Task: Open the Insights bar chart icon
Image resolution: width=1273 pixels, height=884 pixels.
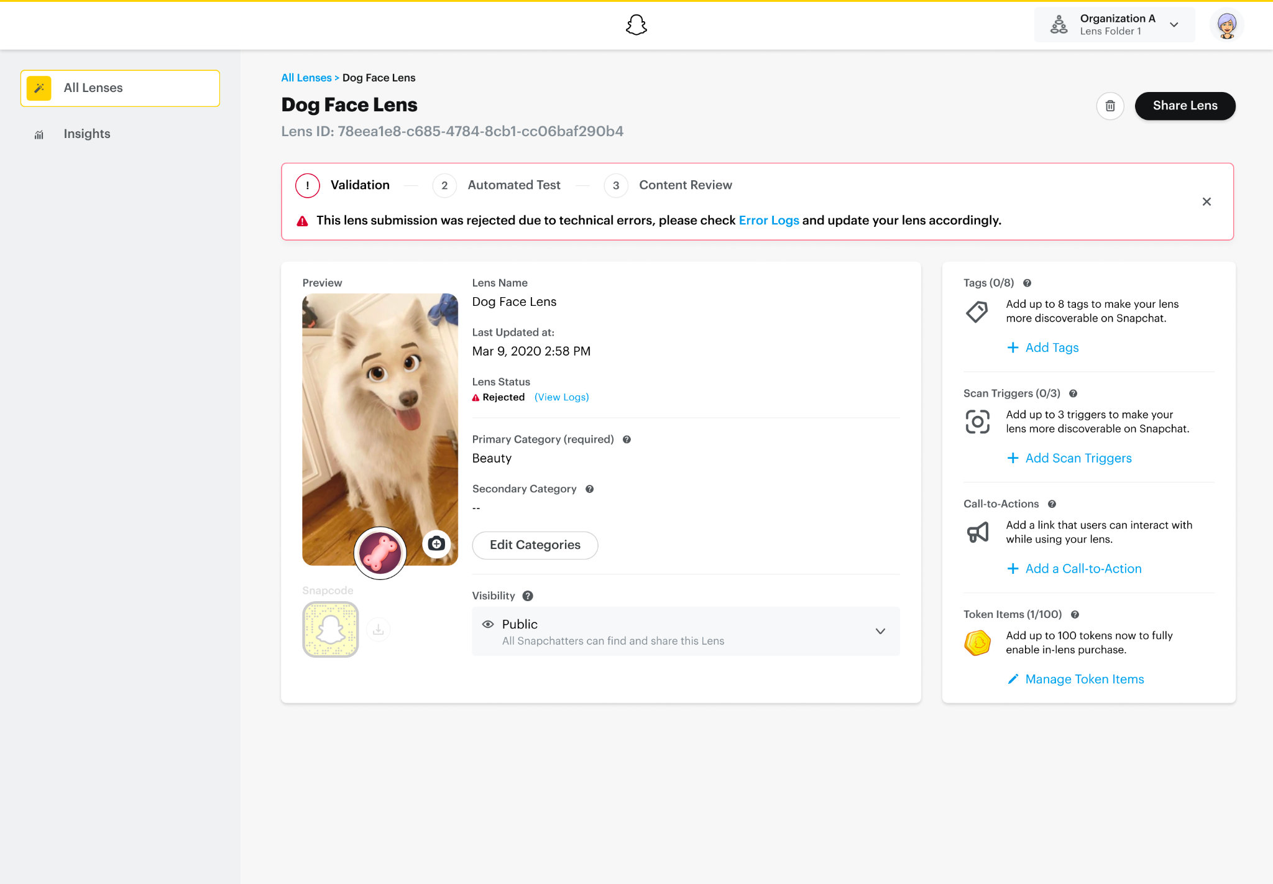Action: click(39, 134)
